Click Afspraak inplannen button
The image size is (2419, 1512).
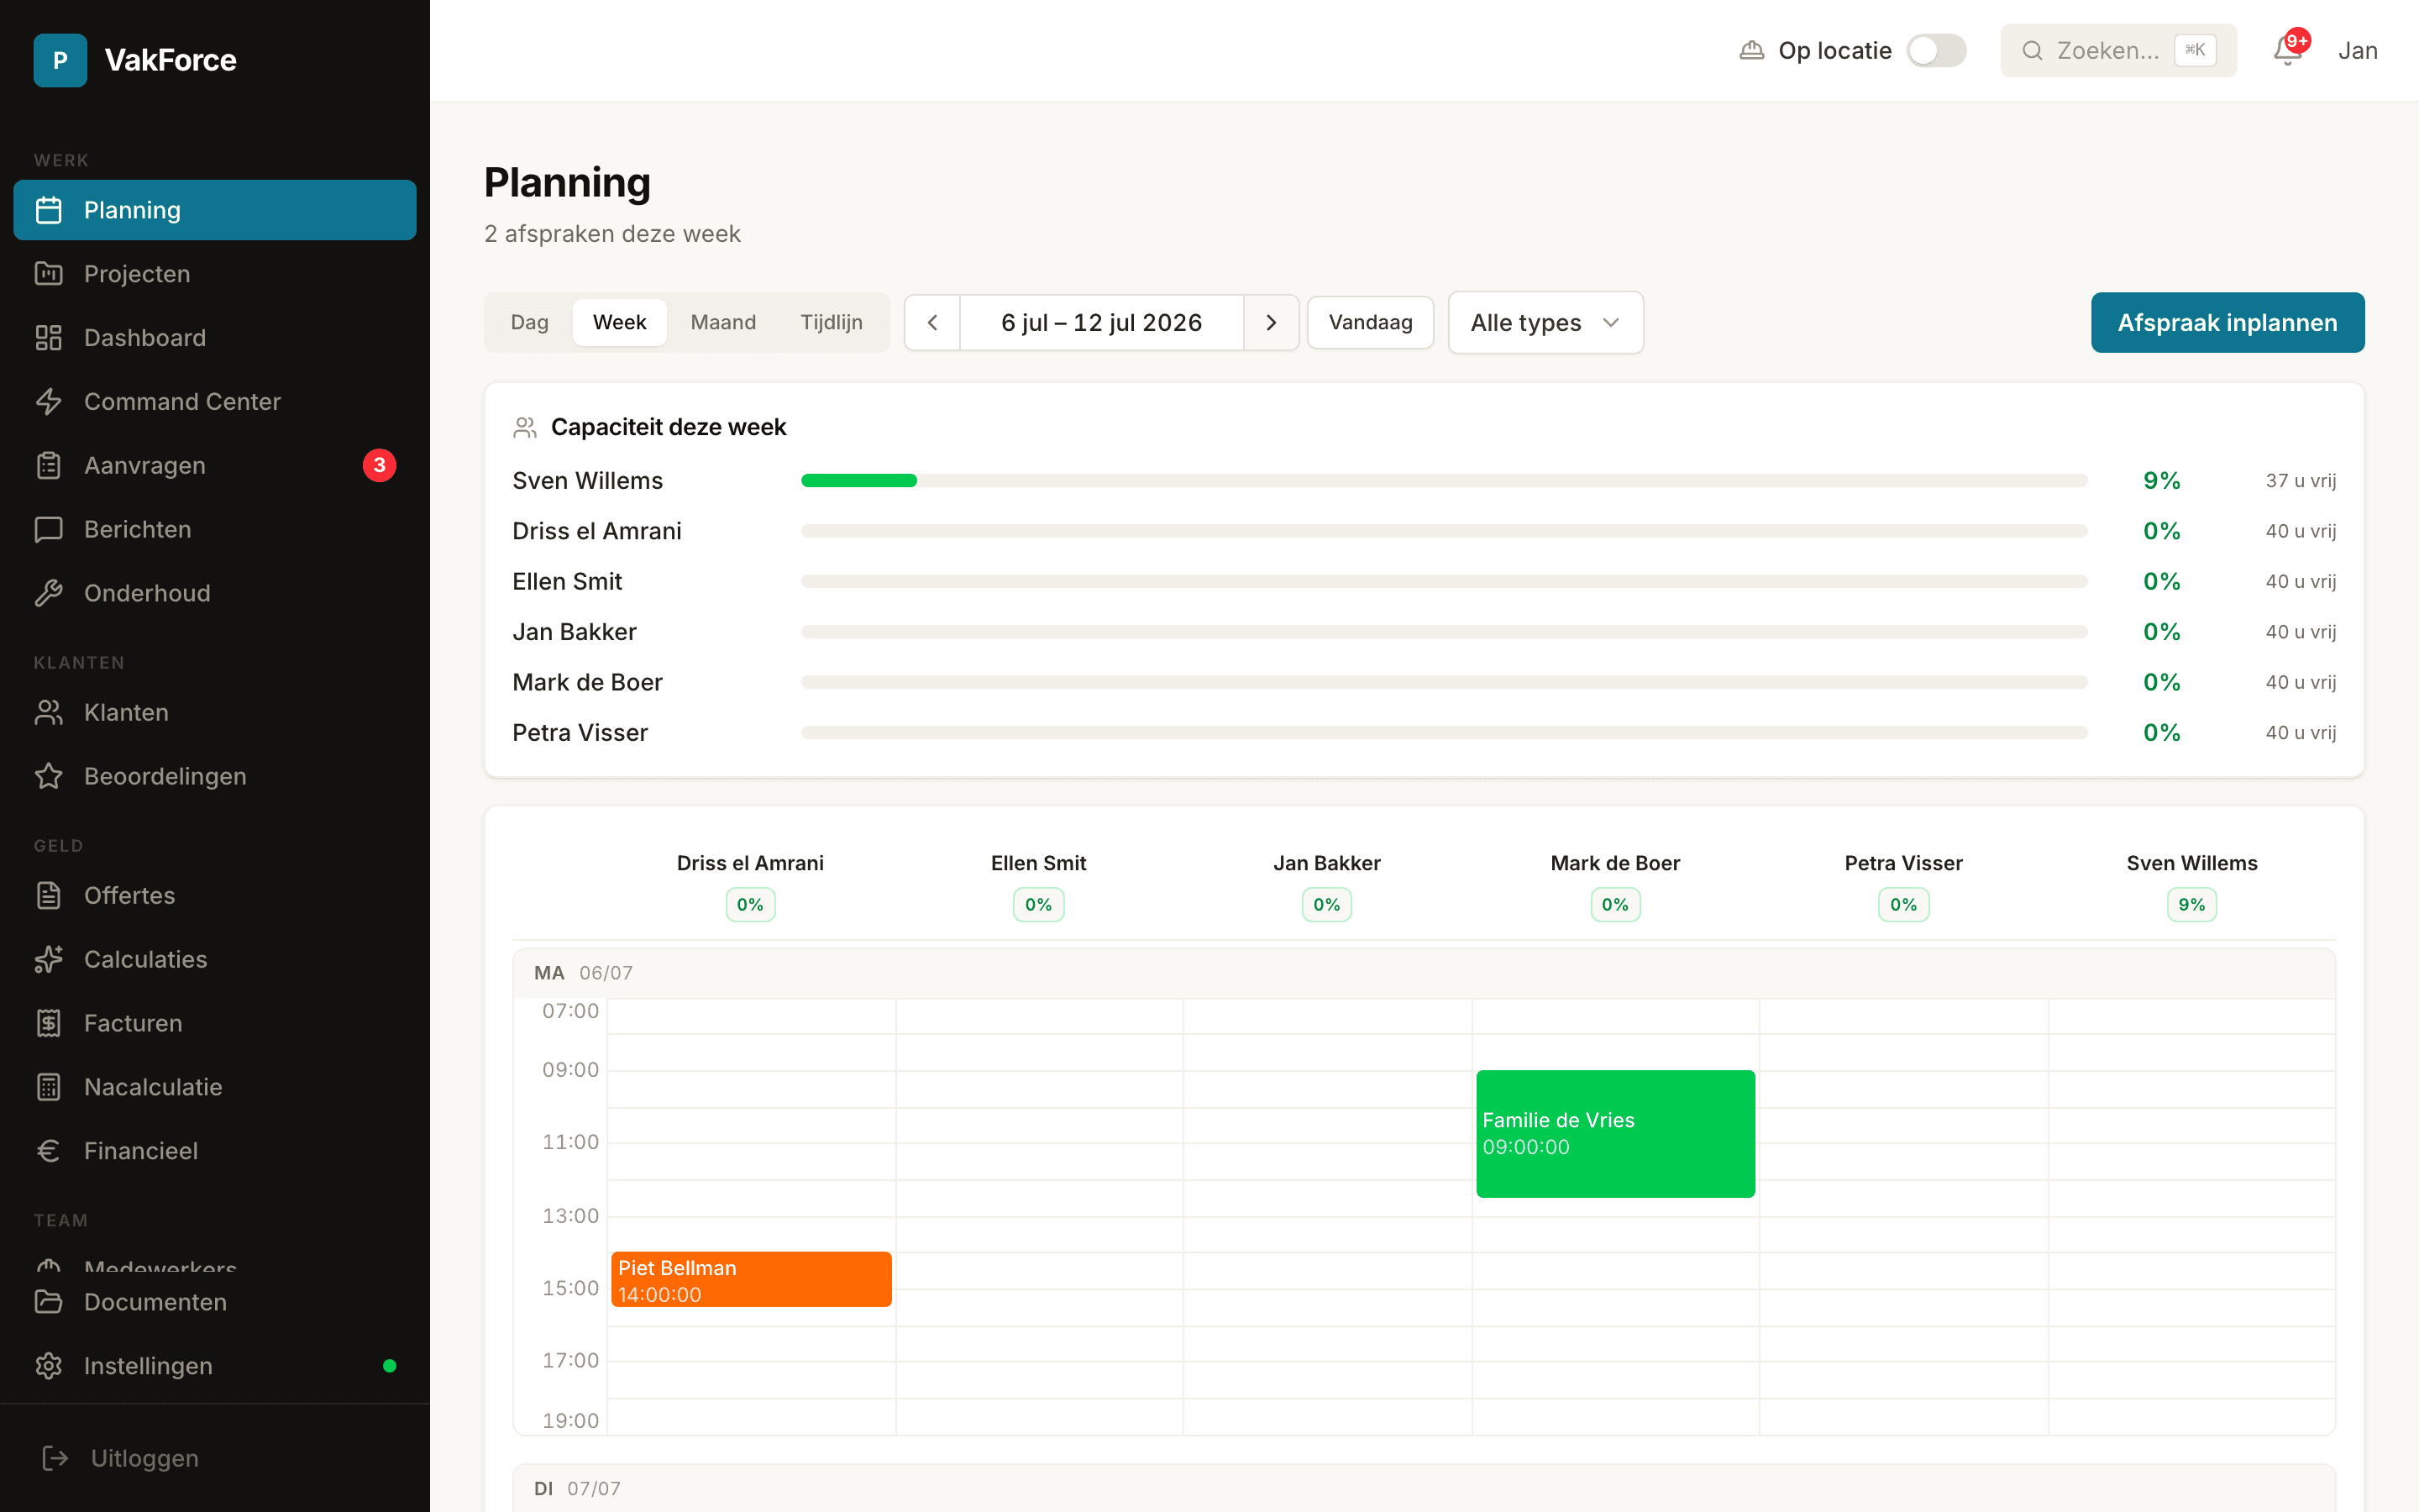[2227, 323]
